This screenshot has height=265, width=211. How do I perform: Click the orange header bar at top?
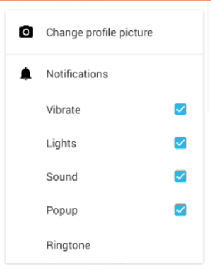click(x=105, y=1)
